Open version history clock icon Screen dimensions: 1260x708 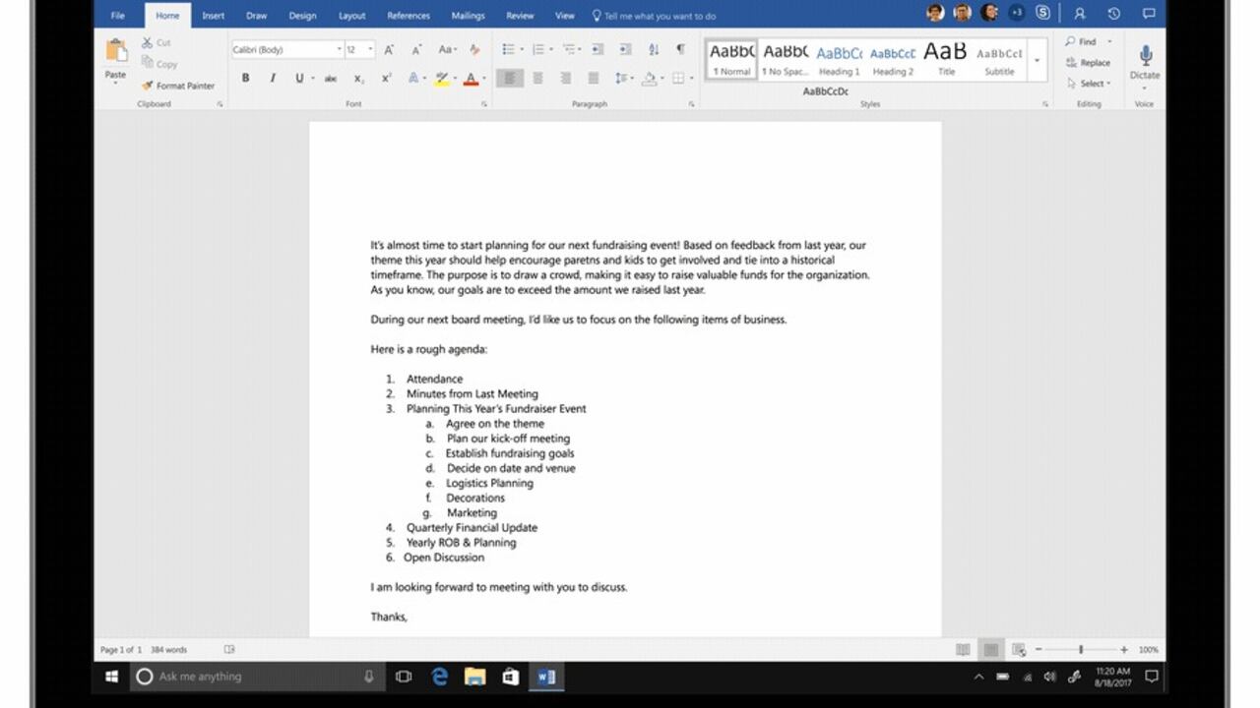pos(1113,14)
